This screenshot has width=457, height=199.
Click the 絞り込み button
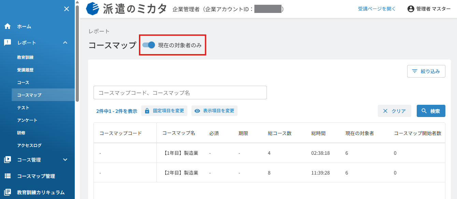pyautogui.click(x=426, y=71)
